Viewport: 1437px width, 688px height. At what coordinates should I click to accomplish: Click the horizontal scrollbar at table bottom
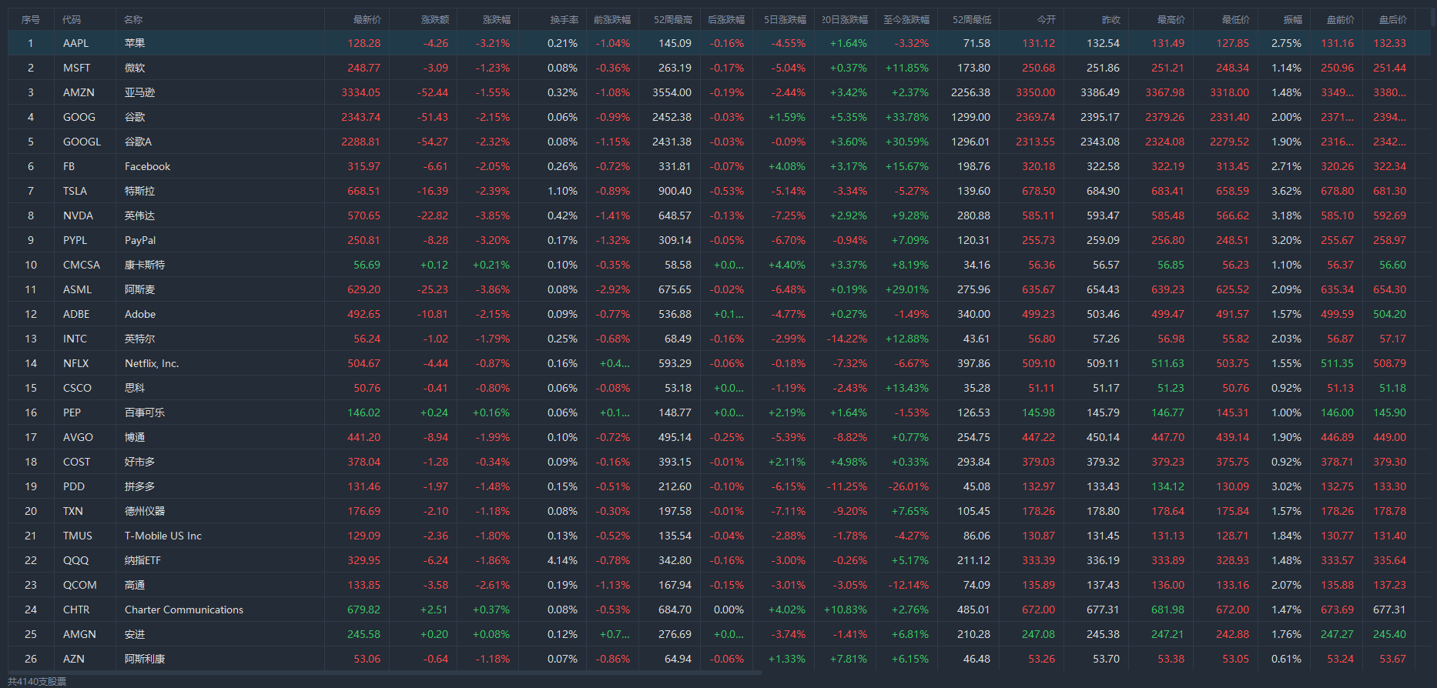385,673
